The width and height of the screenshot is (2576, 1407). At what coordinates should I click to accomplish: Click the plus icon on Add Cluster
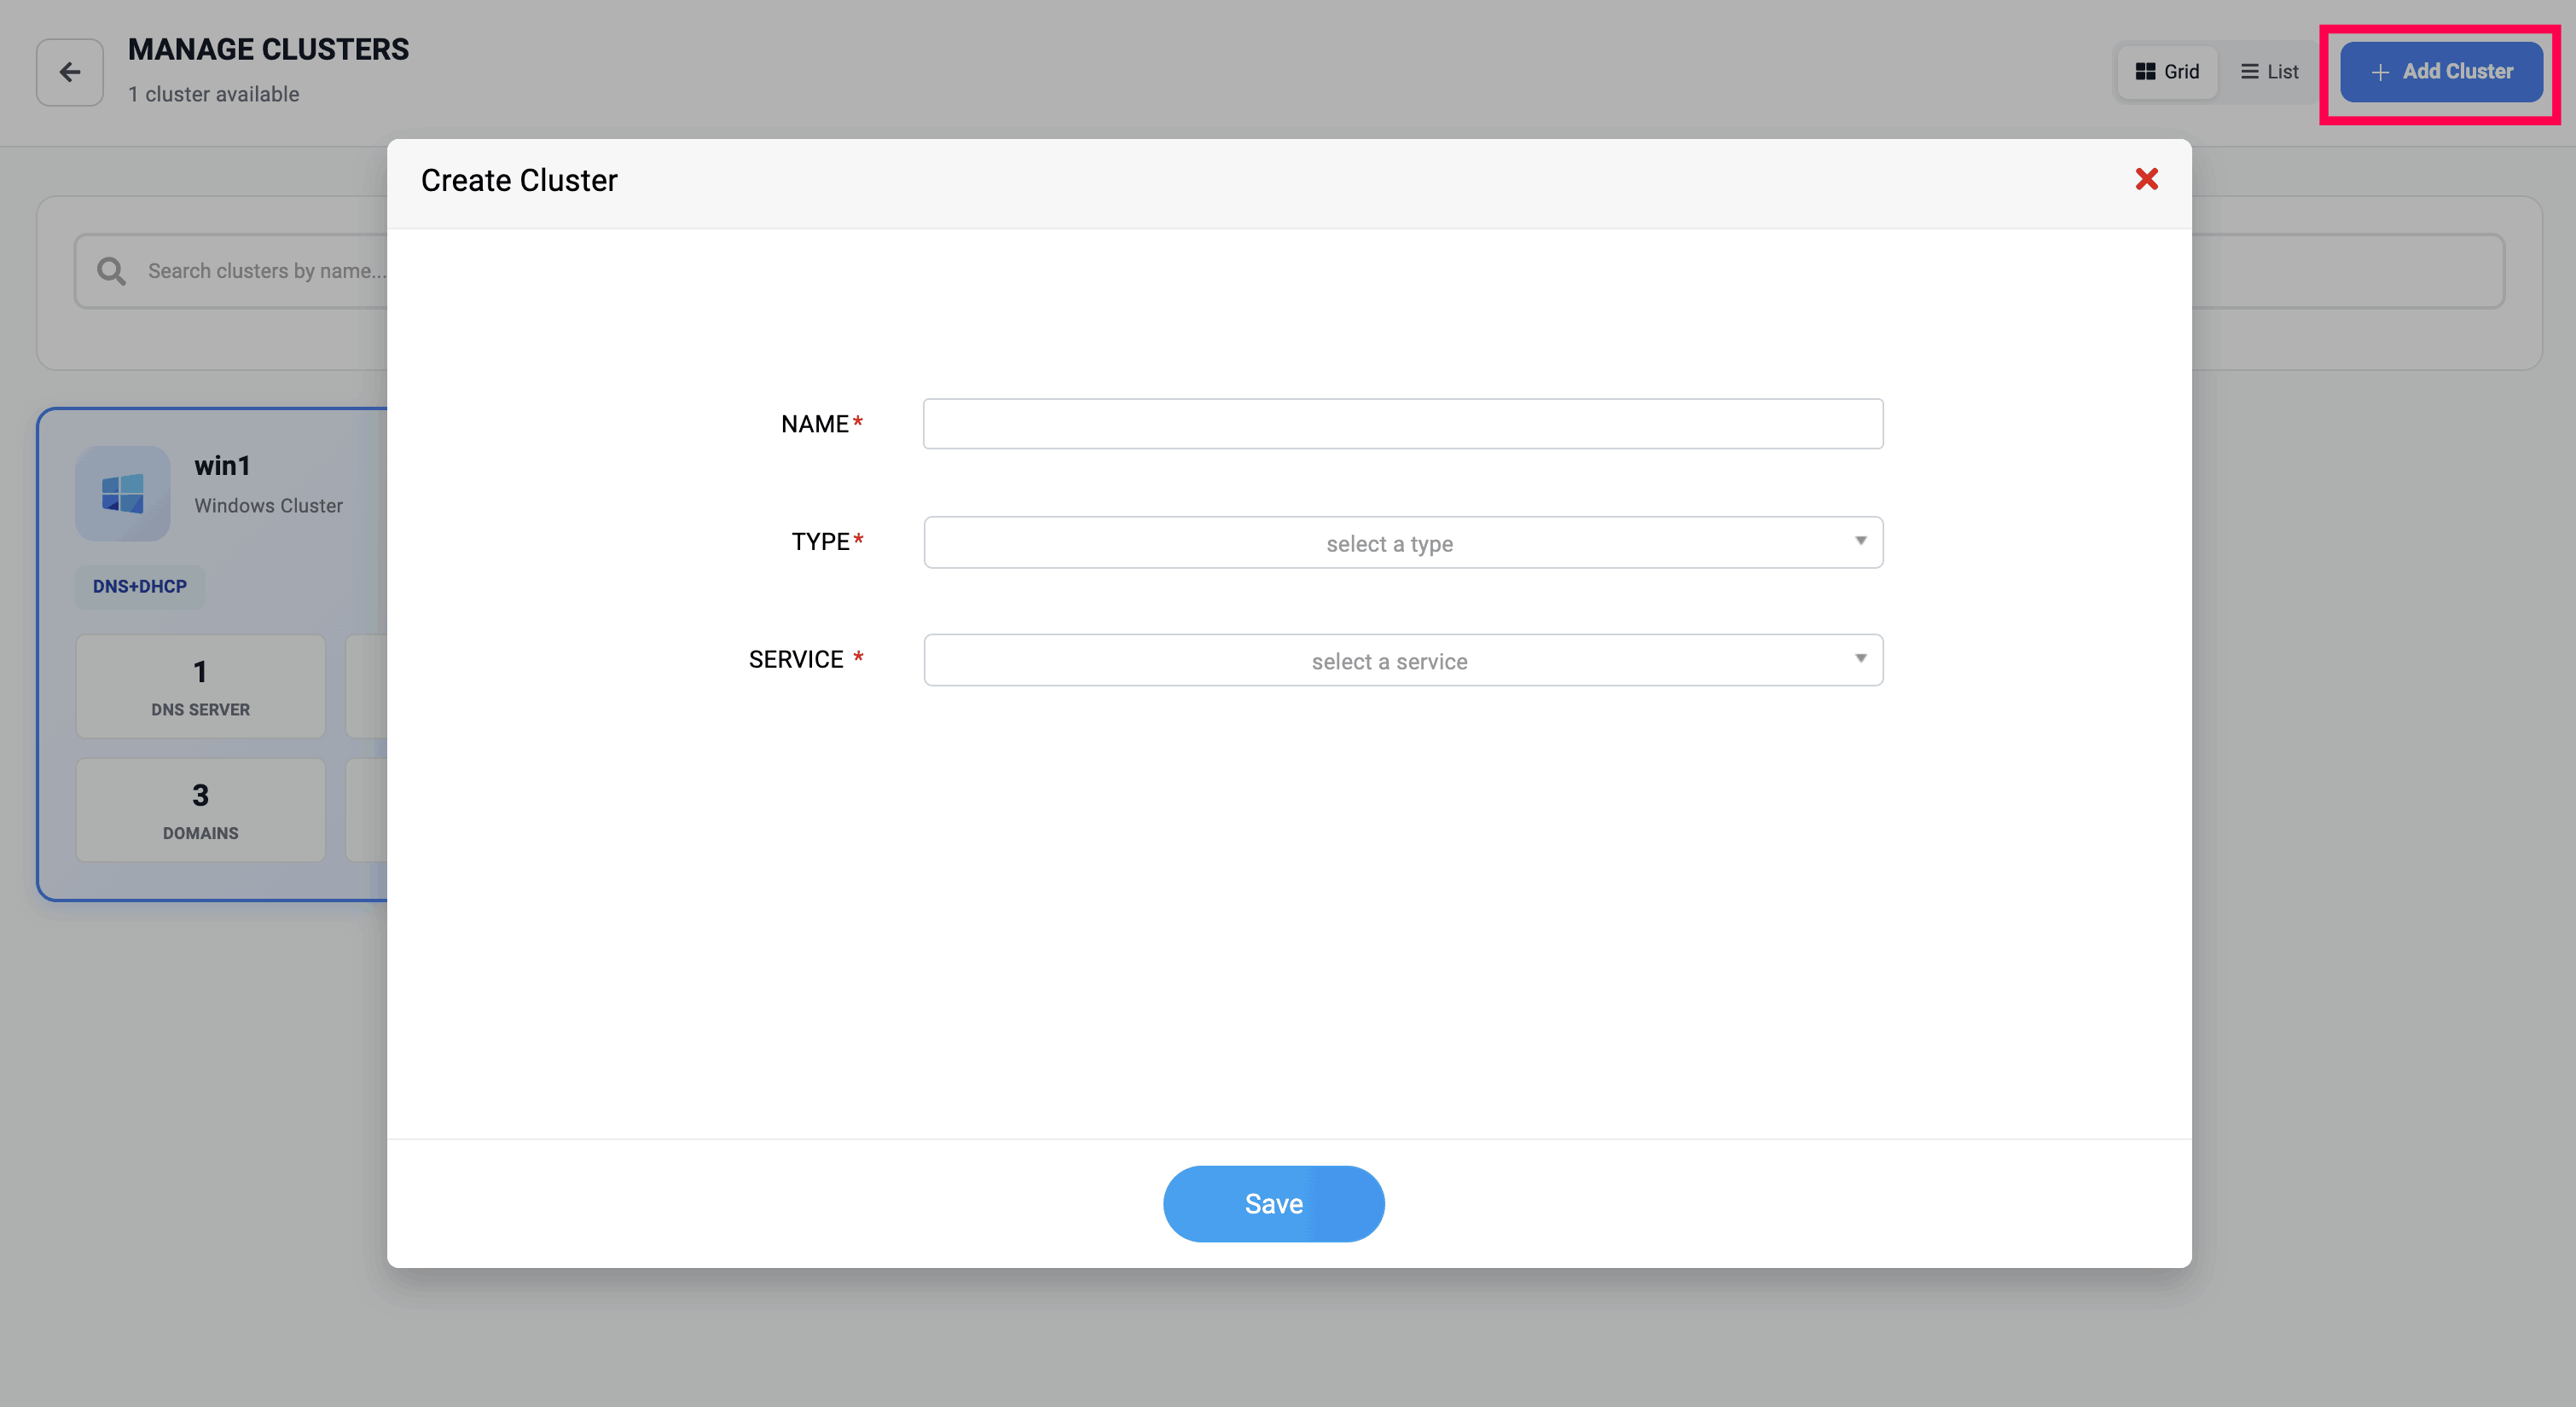(2380, 72)
